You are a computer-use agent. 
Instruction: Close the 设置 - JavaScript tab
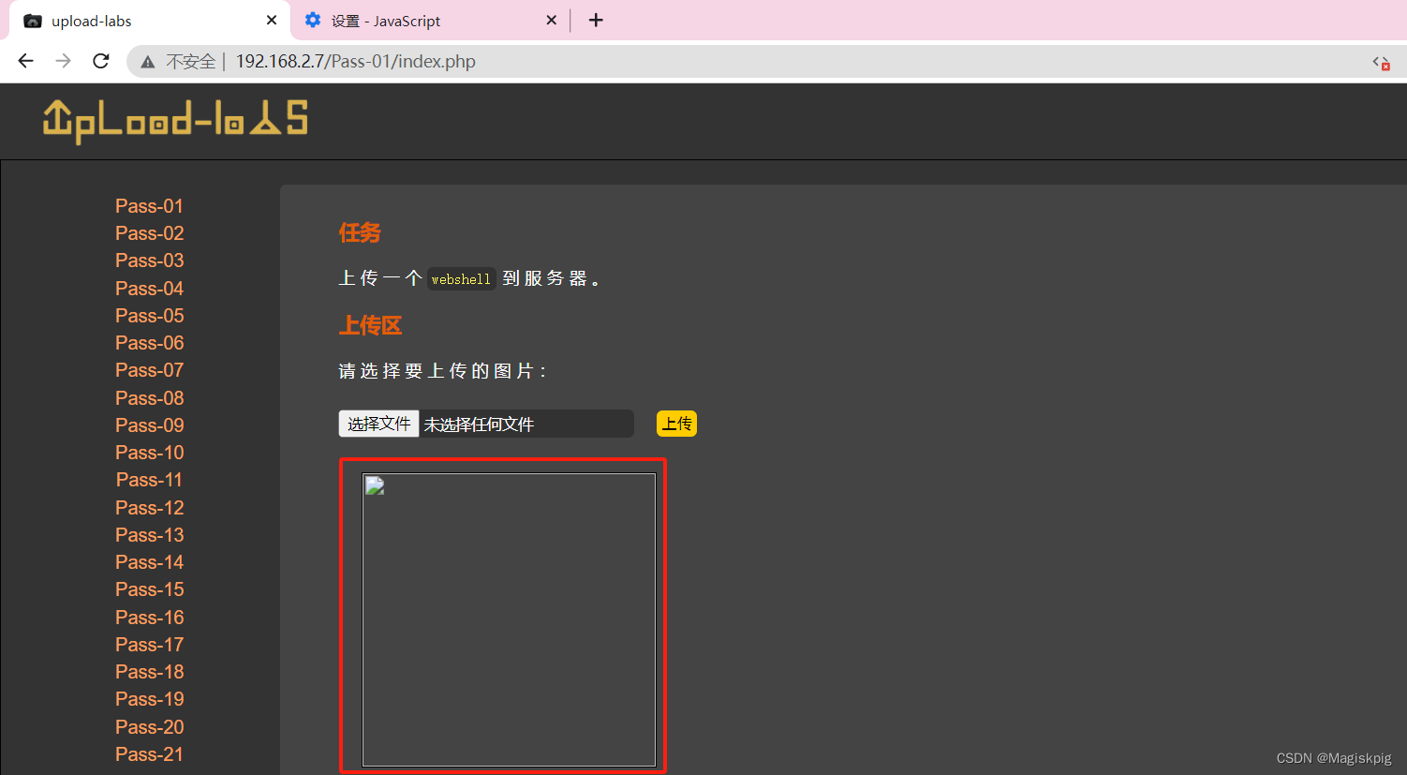551,20
